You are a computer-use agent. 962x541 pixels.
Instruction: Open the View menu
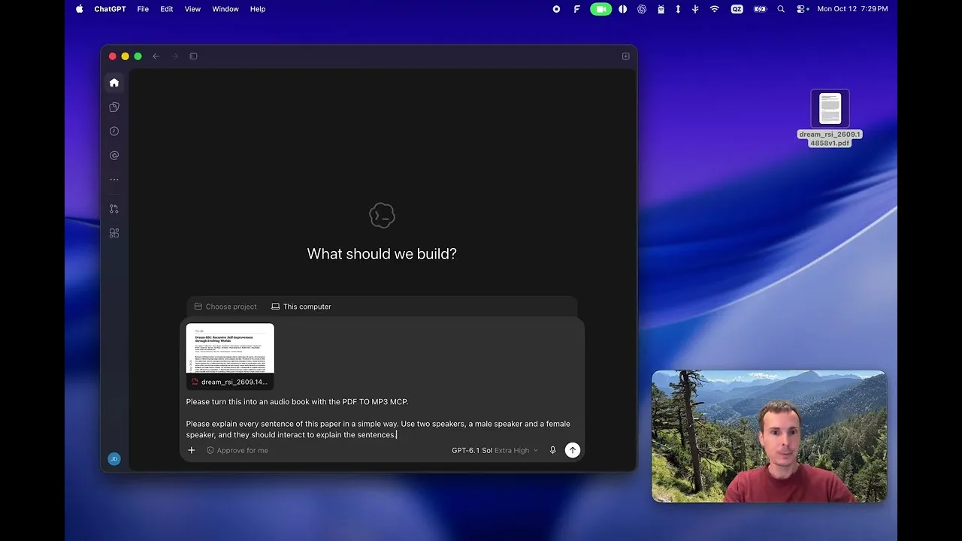click(x=192, y=9)
